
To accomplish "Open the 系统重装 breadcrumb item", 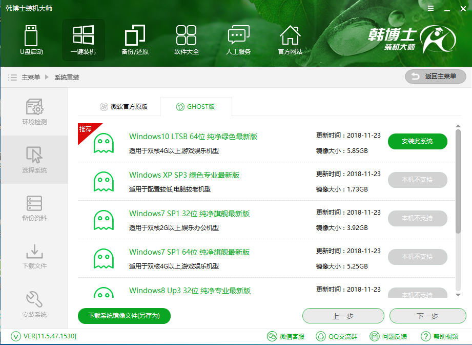I will tap(66, 77).
